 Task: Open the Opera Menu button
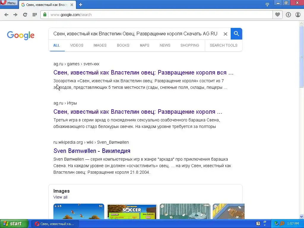[9, 3]
